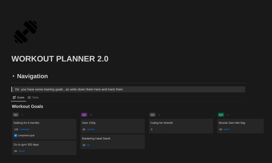Screen dimensions: 272x163
Task: Open the Mastering Hand Stand card
Action: point(96,139)
